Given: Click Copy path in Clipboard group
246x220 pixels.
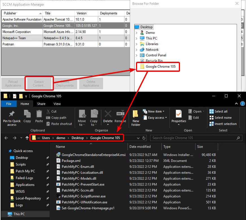Looking at the screenshot, I should click(56, 118).
